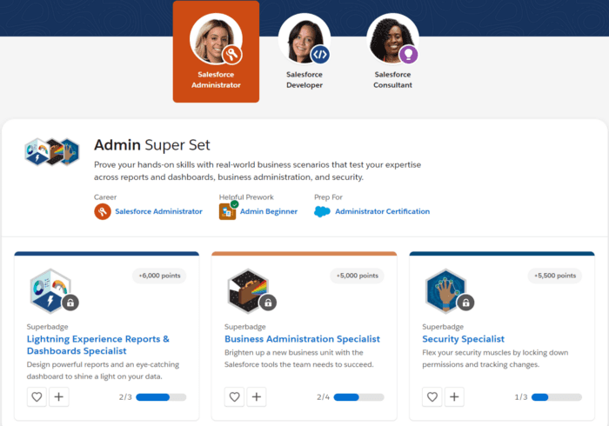Switch to the Salesforce Developer tab
609x426 pixels.
click(304, 52)
